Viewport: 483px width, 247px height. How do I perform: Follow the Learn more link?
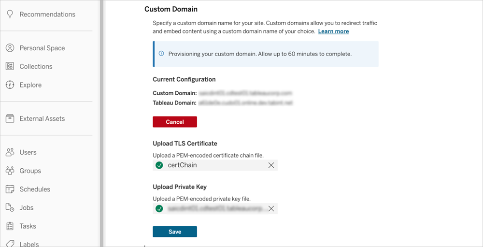(x=333, y=31)
